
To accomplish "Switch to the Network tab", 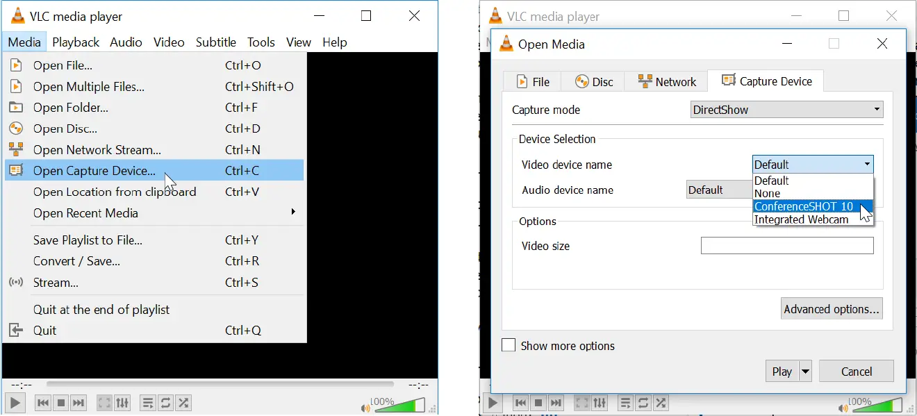I will click(666, 81).
